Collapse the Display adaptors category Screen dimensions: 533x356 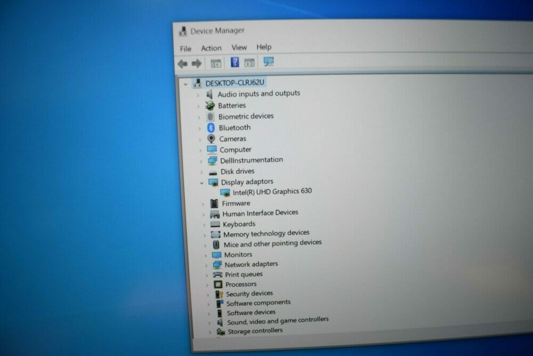(201, 183)
